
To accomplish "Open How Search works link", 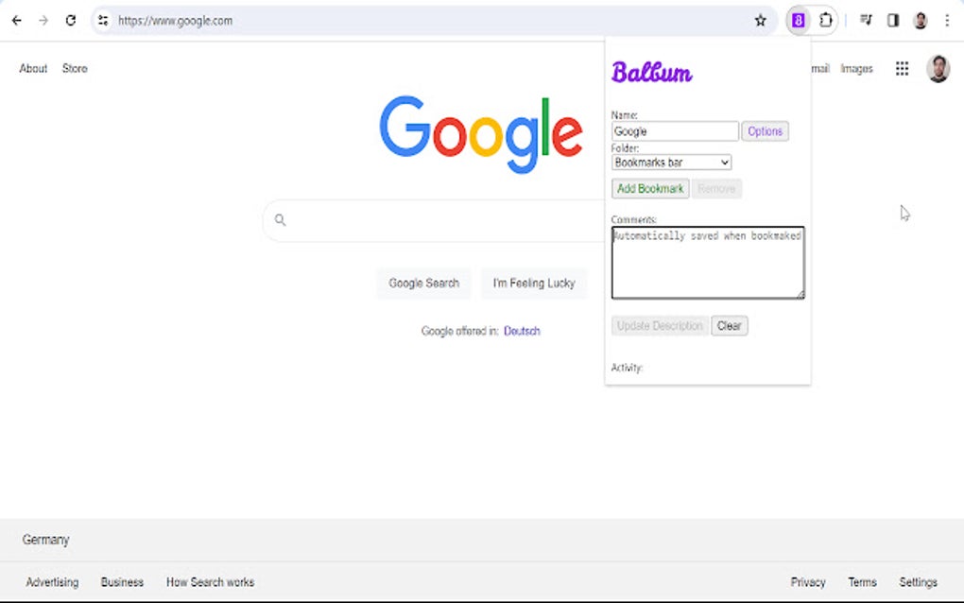I will click(x=210, y=582).
